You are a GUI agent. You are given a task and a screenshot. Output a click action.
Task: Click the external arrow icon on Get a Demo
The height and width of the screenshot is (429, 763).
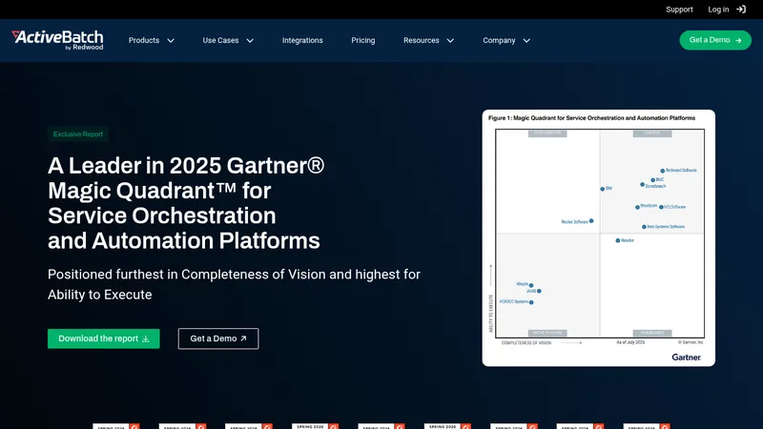point(243,338)
